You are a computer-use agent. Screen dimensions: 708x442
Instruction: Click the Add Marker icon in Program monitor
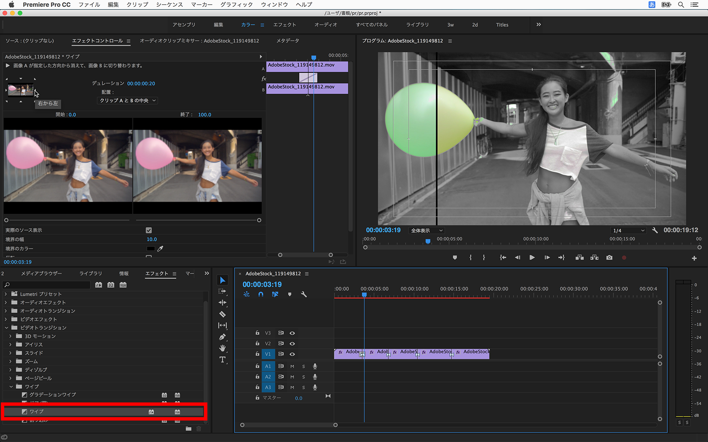455,258
